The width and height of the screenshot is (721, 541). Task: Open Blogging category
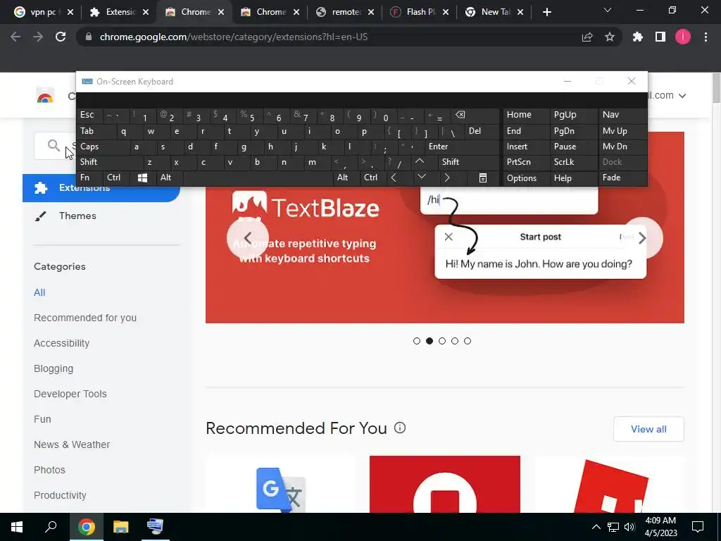[54, 368]
